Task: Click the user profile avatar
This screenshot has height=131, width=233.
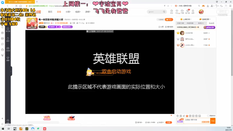Action: (x=201, y=12)
